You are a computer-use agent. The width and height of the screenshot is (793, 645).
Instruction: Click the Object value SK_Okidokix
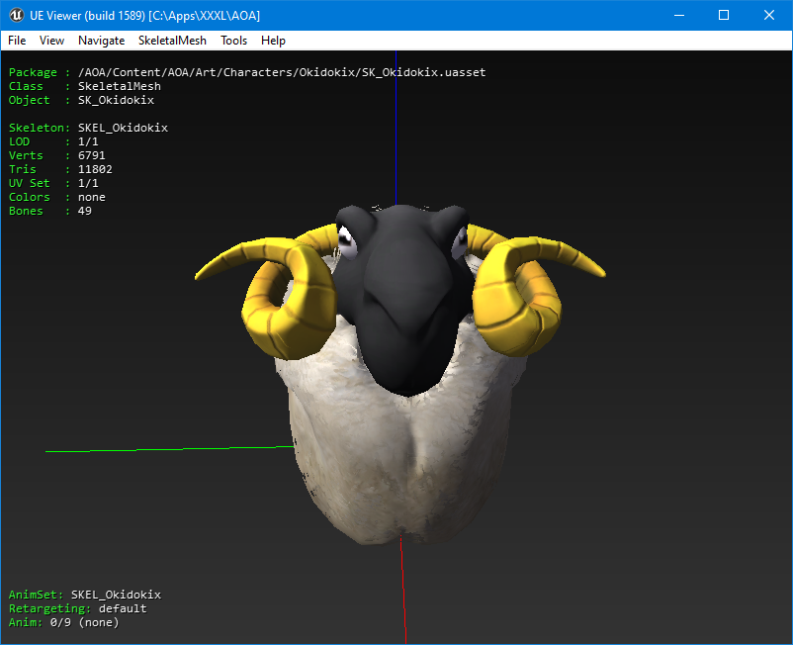point(116,100)
